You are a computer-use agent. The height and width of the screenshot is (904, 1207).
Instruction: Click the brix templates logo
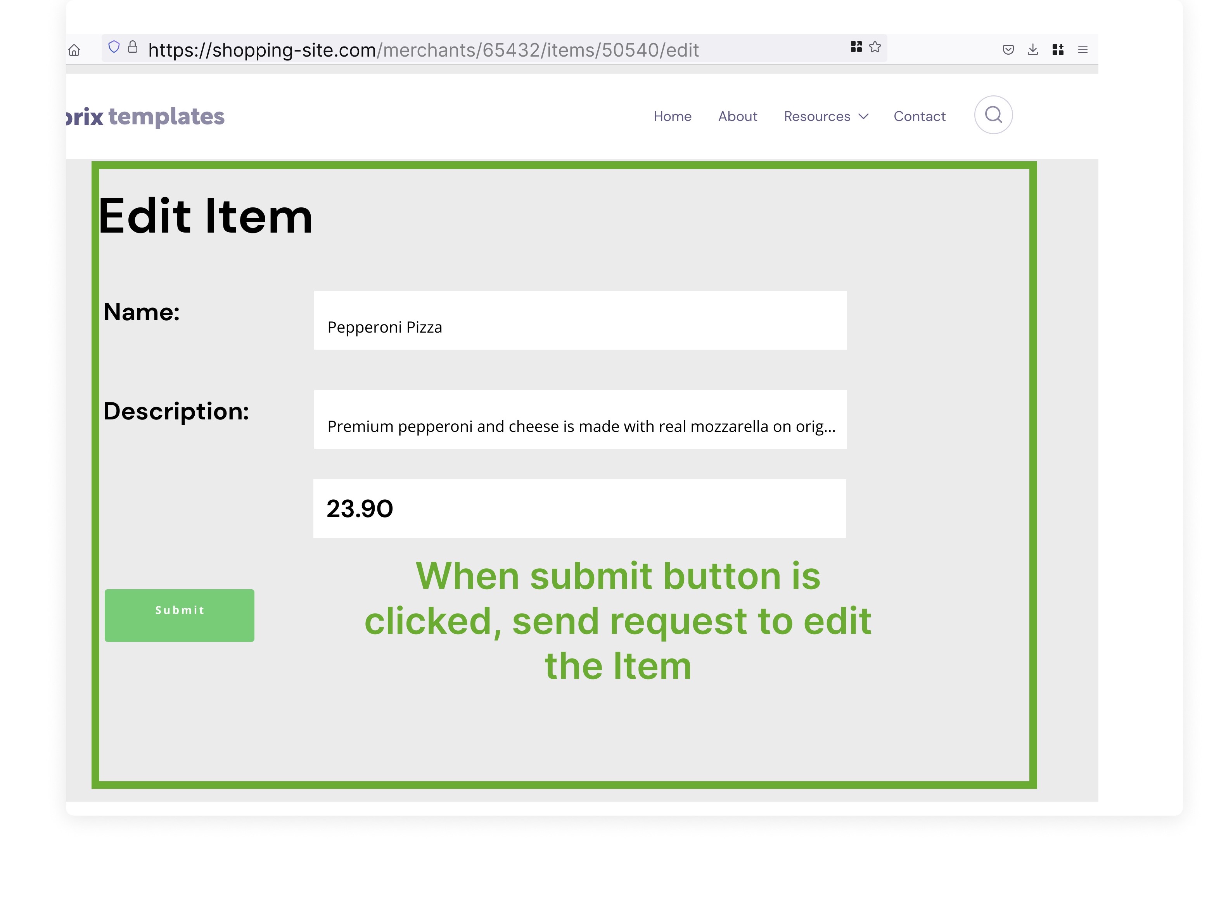click(145, 116)
